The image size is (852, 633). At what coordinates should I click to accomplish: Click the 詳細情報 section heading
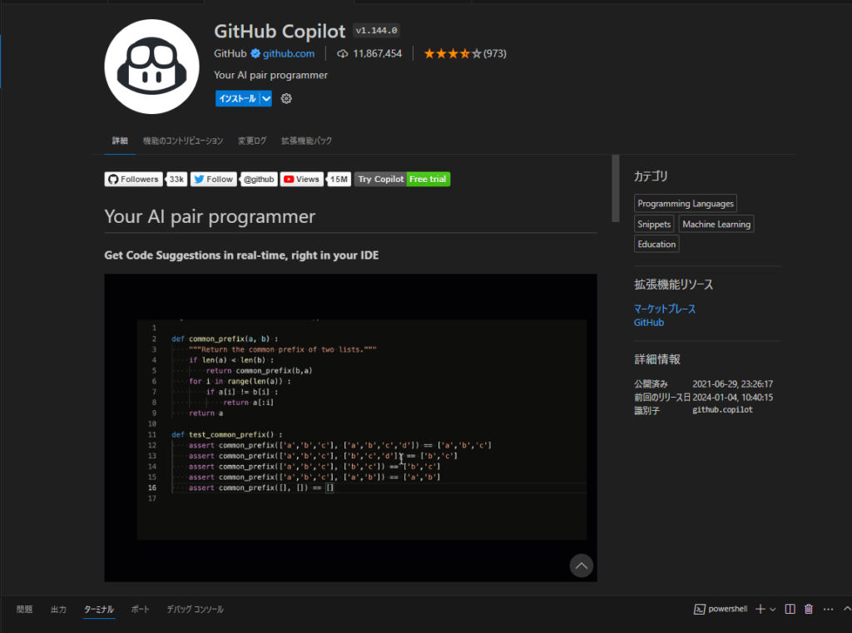657,359
